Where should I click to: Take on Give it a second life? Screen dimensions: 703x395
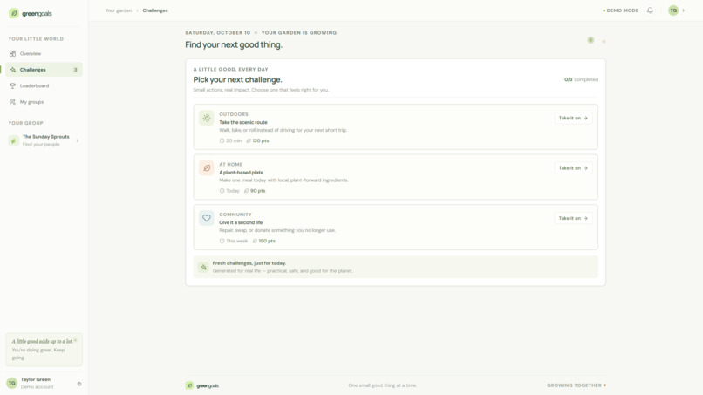click(x=573, y=218)
